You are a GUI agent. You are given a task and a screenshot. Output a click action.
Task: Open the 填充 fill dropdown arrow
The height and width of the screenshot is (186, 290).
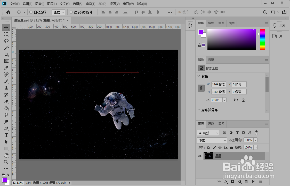pos(255,147)
